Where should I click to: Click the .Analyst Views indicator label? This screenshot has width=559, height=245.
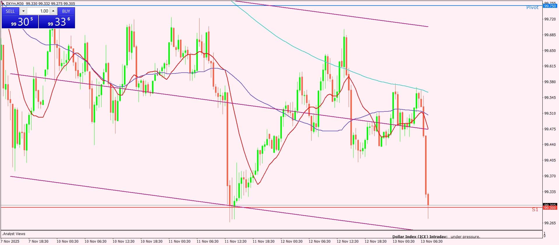coord(14,234)
